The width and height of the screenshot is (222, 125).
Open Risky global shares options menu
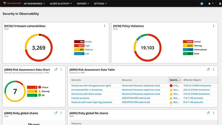(61, 113)
